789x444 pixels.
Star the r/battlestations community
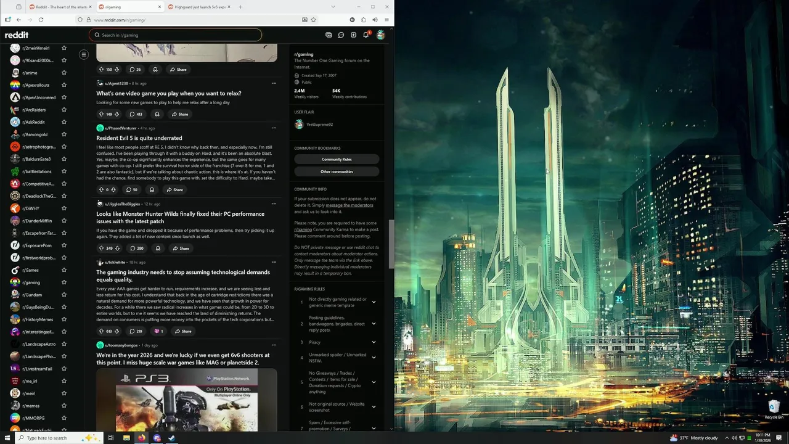click(63, 171)
